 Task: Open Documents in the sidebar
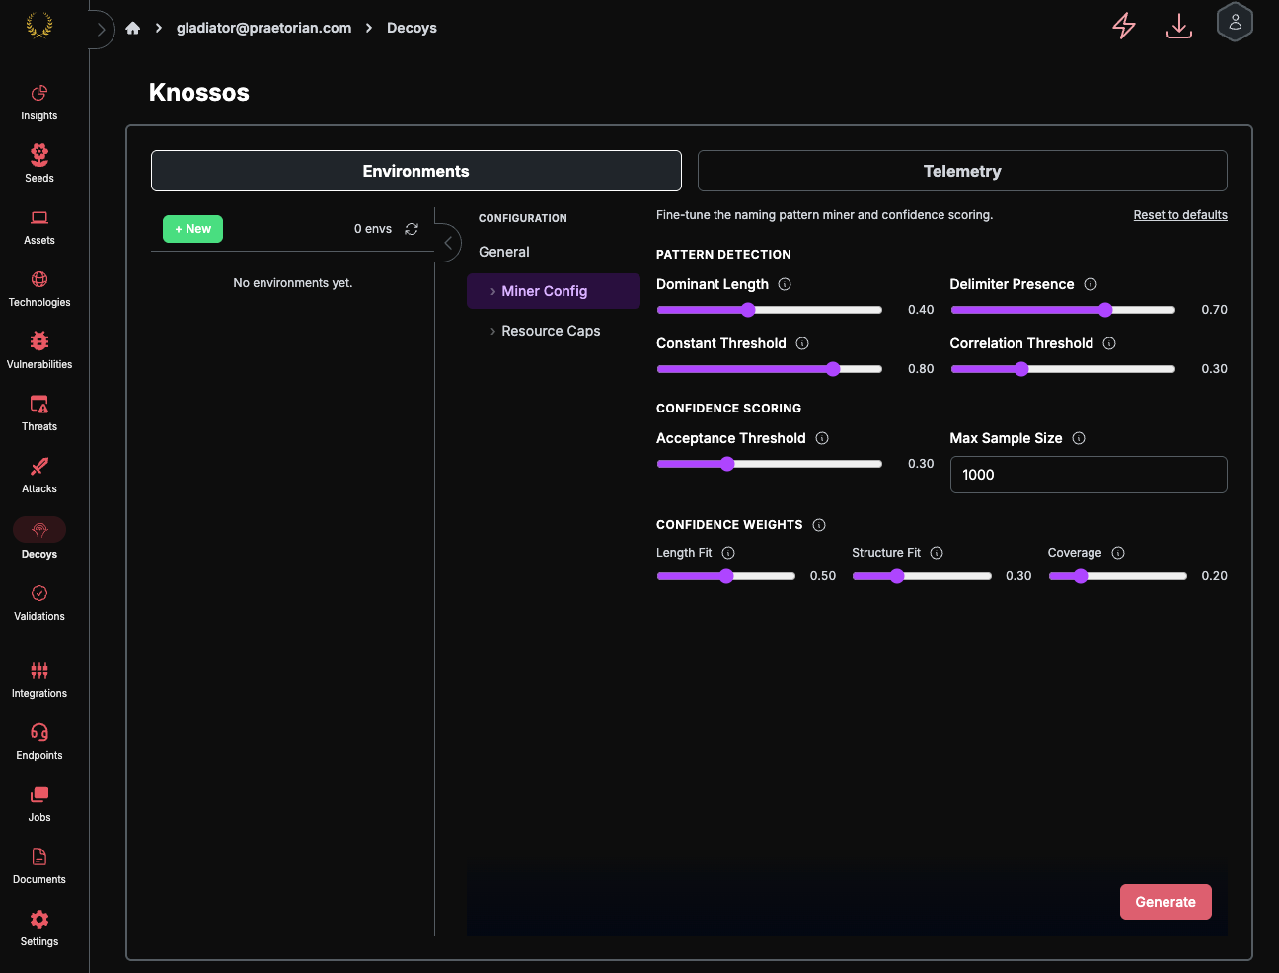(x=39, y=866)
